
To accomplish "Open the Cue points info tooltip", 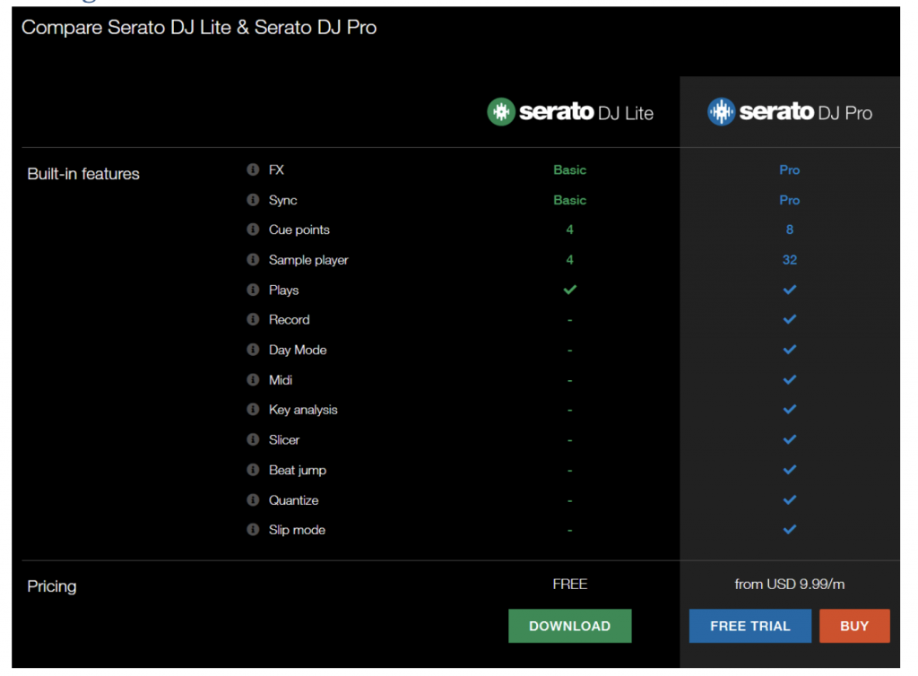I will coord(252,230).
